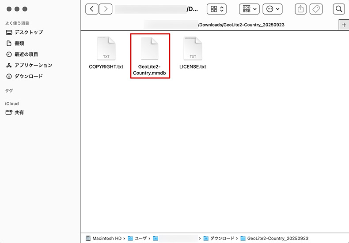
Task: Go back with the left arrow button
Action: click(92, 9)
